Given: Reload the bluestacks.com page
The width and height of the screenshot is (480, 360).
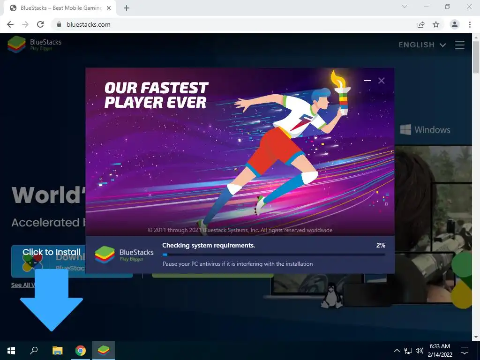Looking at the screenshot, I should (40, 24).
